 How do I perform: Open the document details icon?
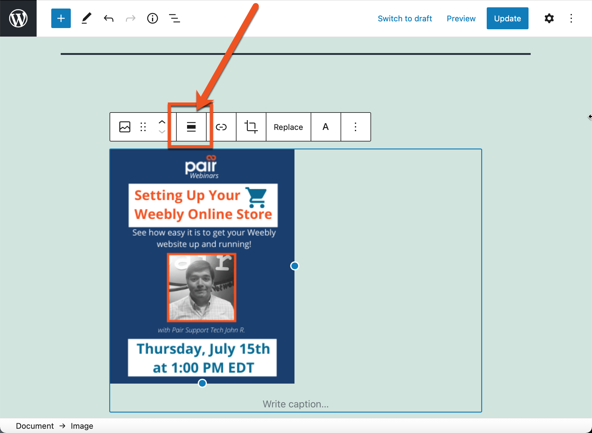pyautogui.click(x=153, y=18)
